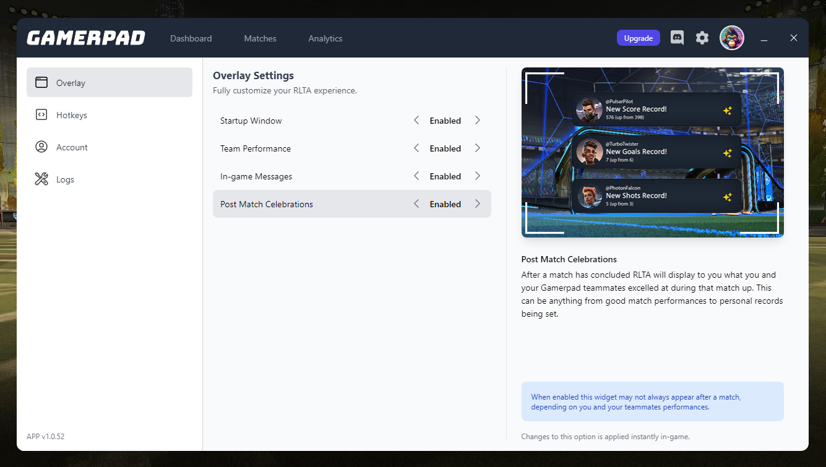Click next arrow for Startup Window

pyautogui.click(x=478, y=120)
